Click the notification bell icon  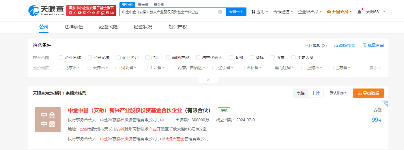coord(359,12)
